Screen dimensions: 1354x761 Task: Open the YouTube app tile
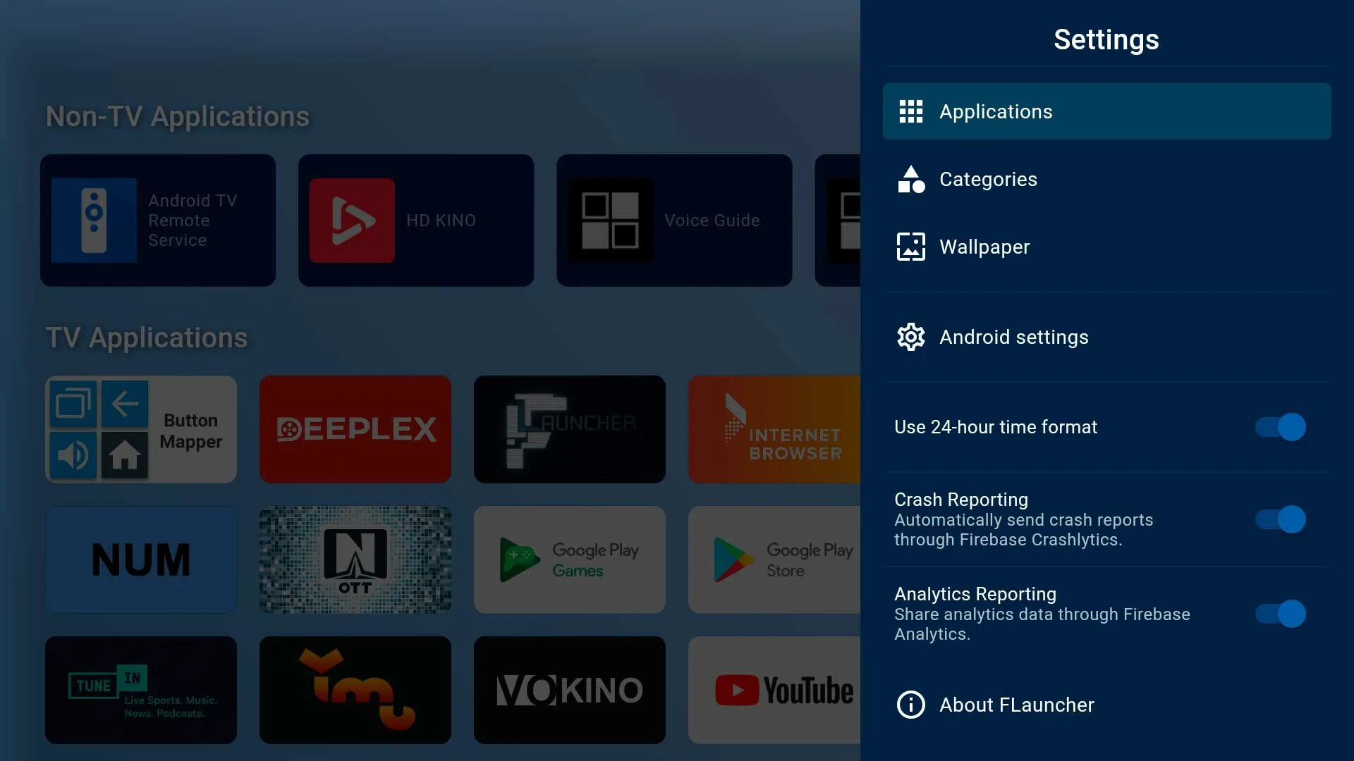point(774,690)
